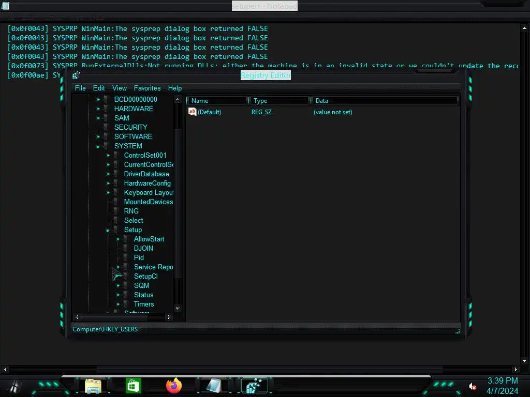Expand the HARDWARE key arrow
Image resolution: width=530 pixels, height=397 pixels.
98,109
